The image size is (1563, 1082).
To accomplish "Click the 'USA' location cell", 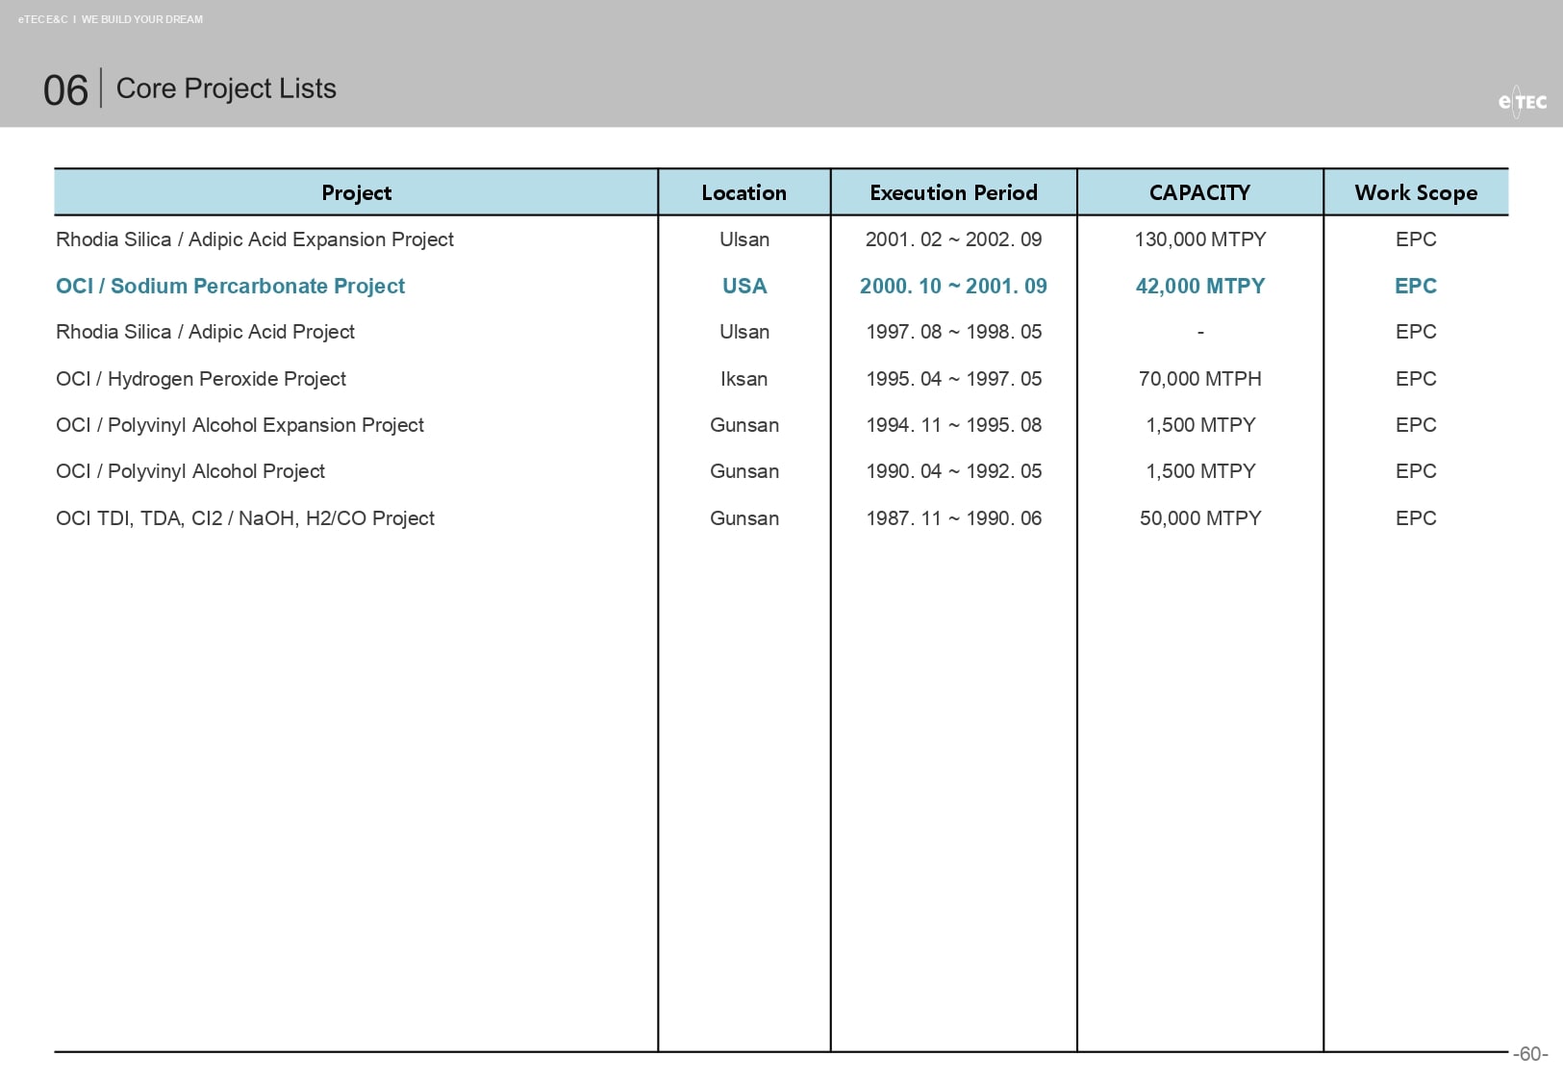I will [x=744, y=286].
